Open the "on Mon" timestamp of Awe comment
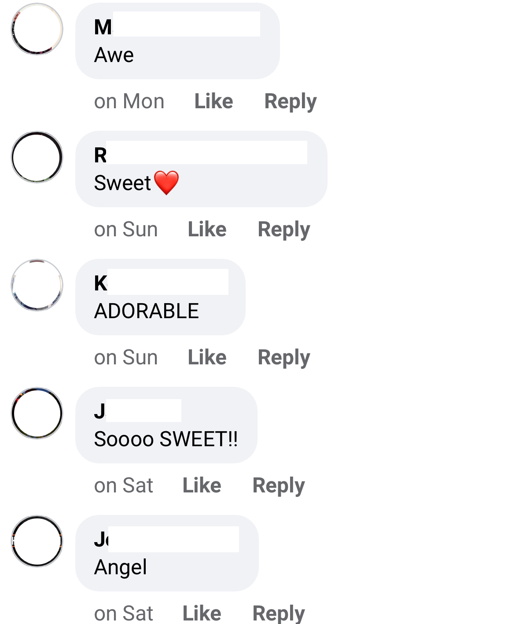The height and width of the screenshot is (624, 519). click(129, 101)
